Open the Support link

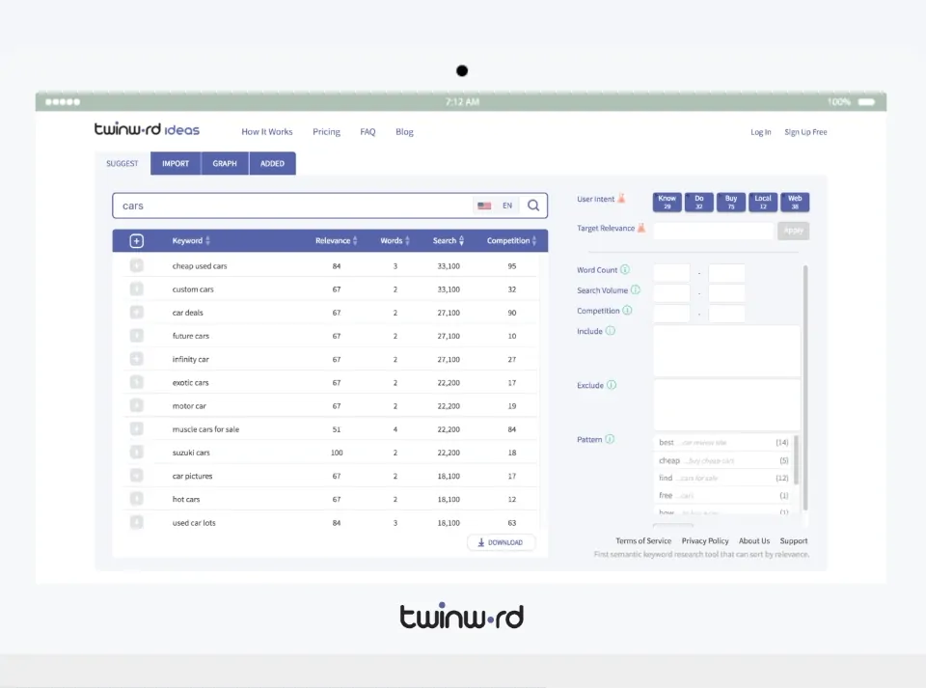794,541
